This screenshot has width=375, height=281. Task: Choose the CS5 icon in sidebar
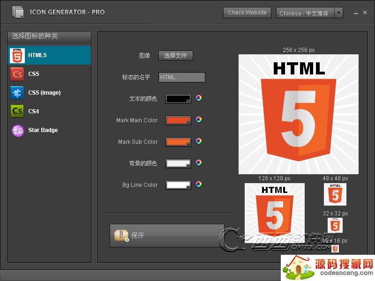click(x=17, y=74)
